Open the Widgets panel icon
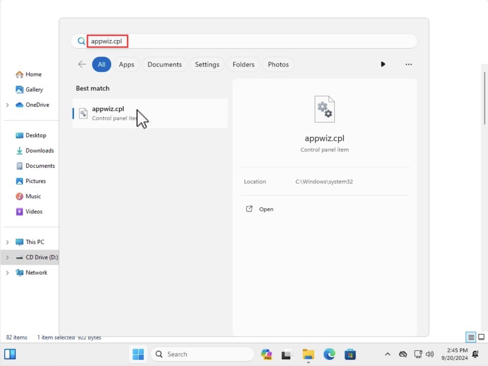The height and width of the screenshot is (366, 488). click(10, 354)
